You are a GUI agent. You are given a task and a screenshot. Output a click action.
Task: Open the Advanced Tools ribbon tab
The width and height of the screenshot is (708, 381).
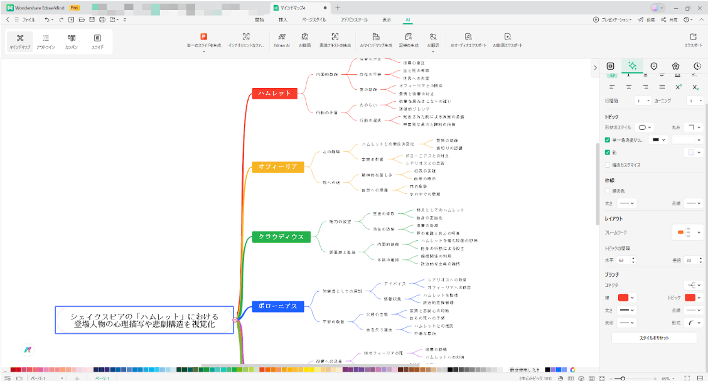pos(354,20)
